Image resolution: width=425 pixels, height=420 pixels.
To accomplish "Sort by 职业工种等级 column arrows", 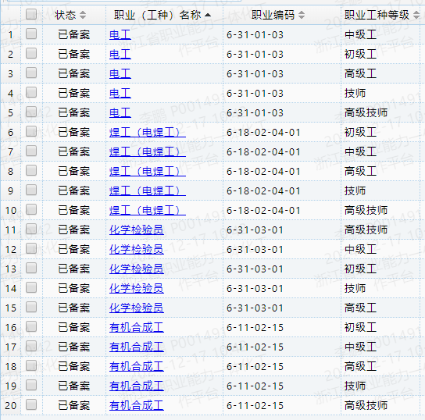I will pyautogui.click(x=416, y=15).
